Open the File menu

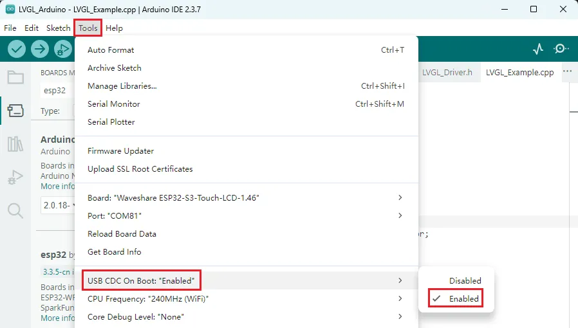10,28
